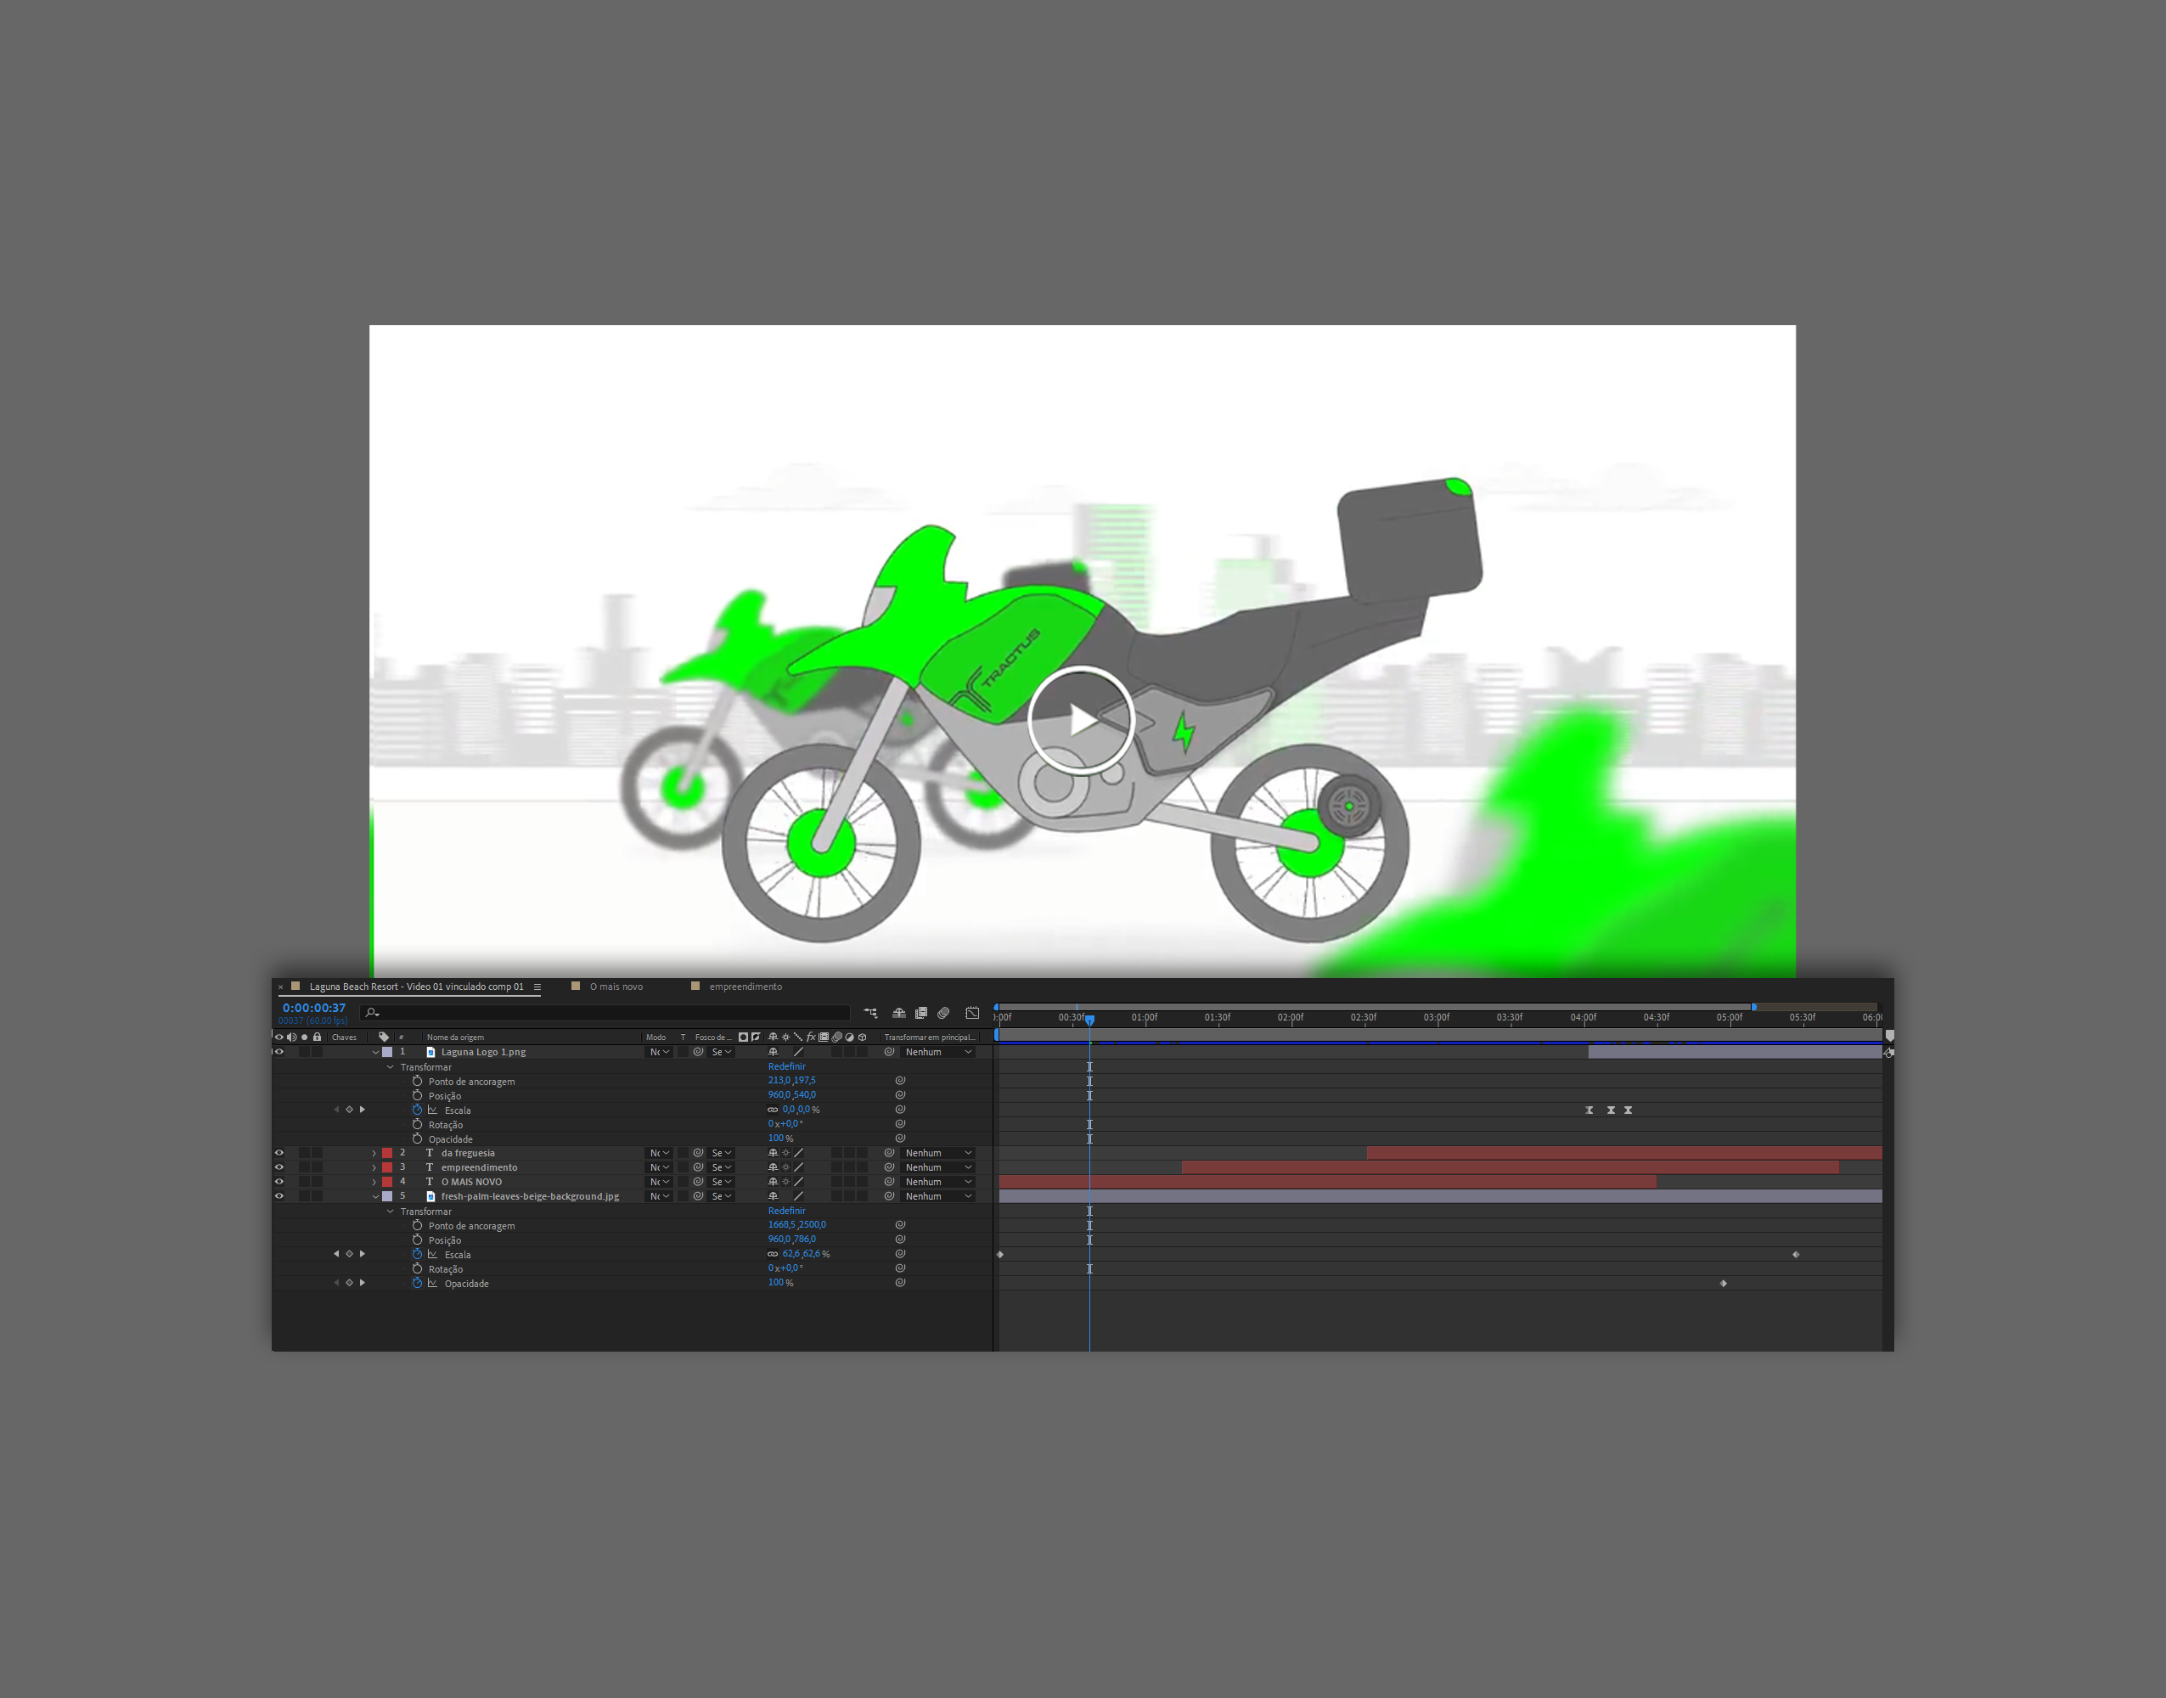Hide the 'da freguesia' text layer
Viewport: 2166px width, 1698px height.
(279, 1153)
